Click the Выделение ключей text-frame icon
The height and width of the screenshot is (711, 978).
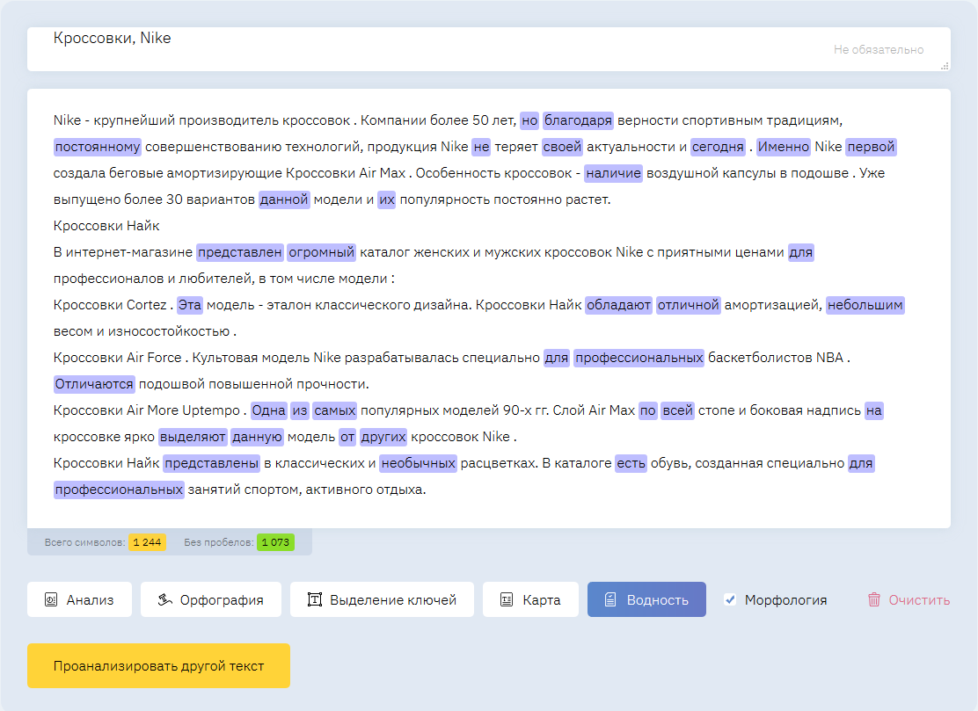314,600
